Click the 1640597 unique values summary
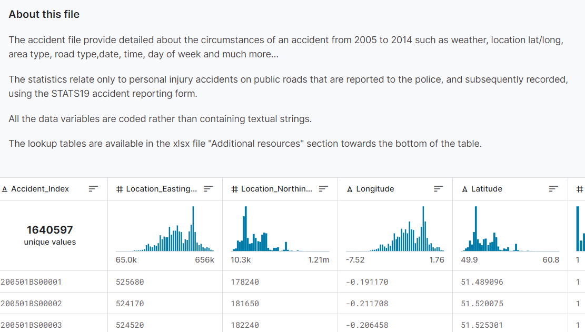The height and width of the screenshot is (332, 585). pos(50,235)
